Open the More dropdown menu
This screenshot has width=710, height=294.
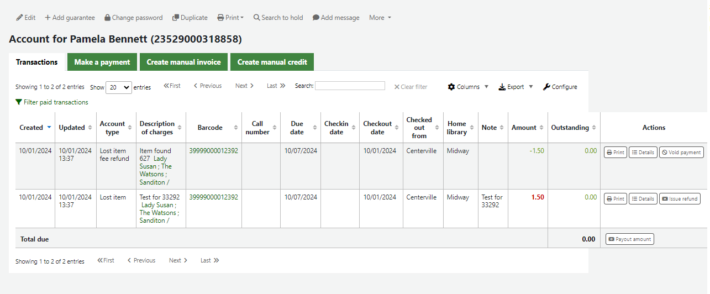coord(380,18)
